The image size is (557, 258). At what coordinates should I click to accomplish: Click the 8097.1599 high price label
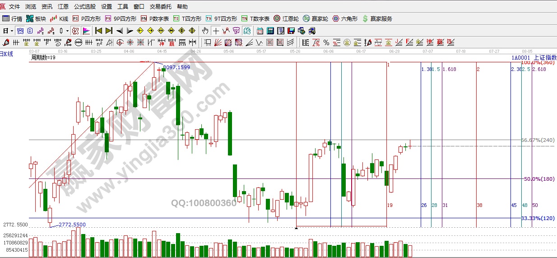(x=176, y=67)
